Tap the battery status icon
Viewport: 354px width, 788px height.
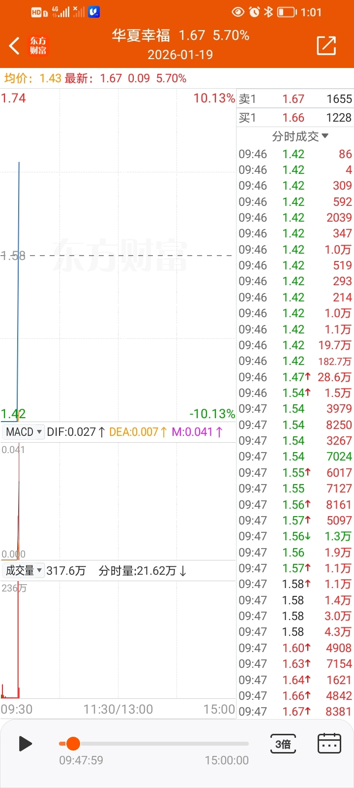(287, 12)
